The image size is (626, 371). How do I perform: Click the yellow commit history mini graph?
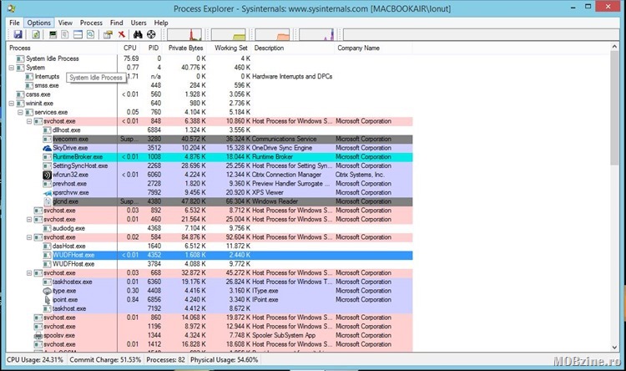click(x=229, y=34)
